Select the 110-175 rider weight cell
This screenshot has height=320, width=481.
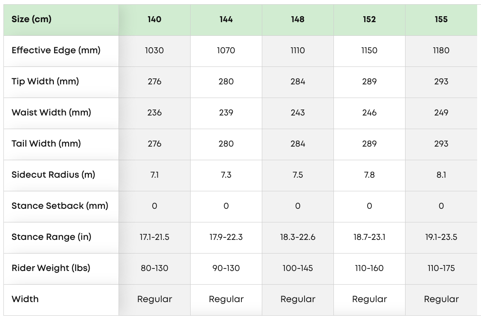pyautogui.click(x=441, y=268)
